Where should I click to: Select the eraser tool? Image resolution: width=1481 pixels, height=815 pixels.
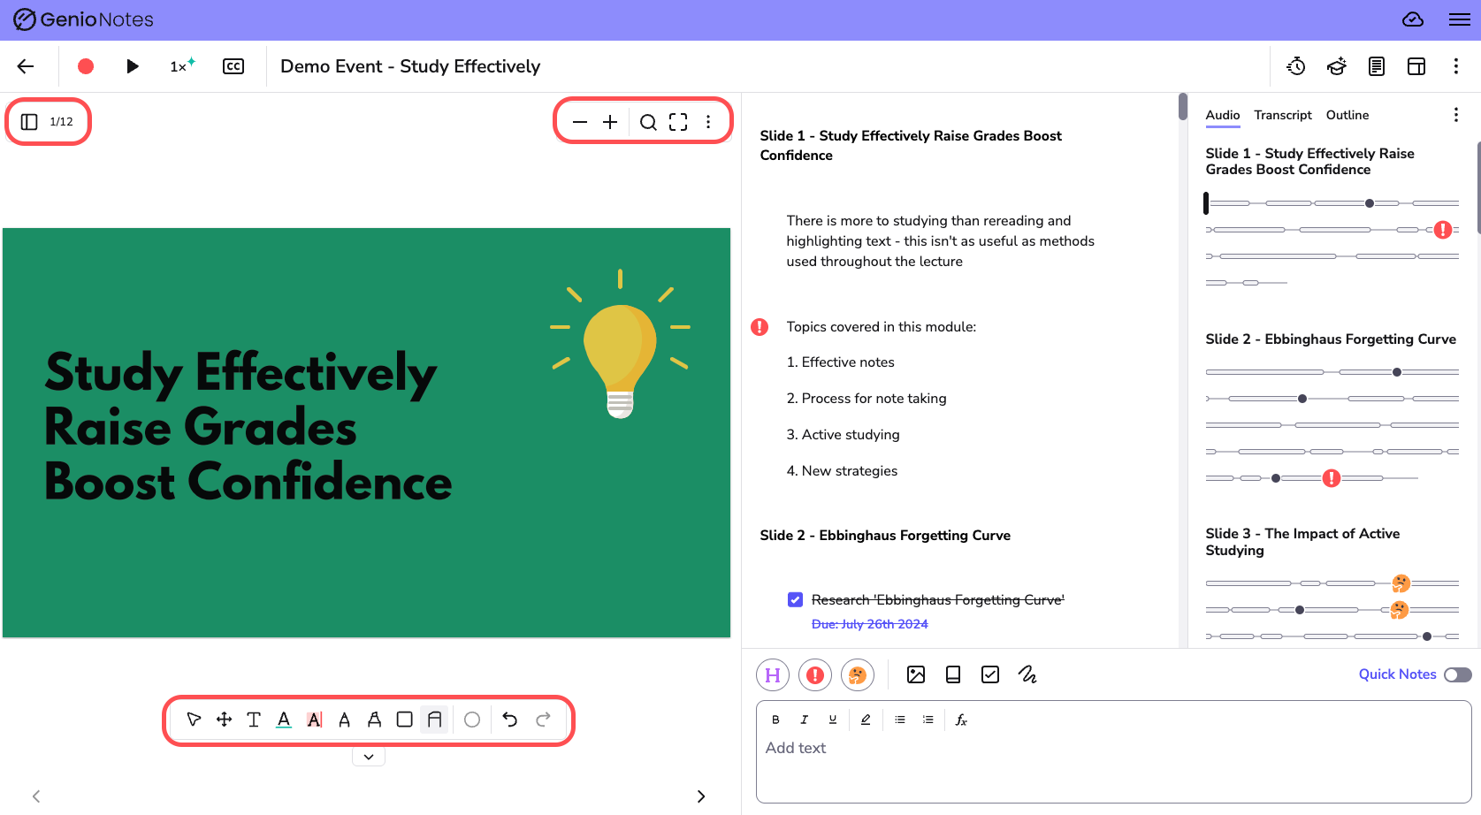click(434, 720)
